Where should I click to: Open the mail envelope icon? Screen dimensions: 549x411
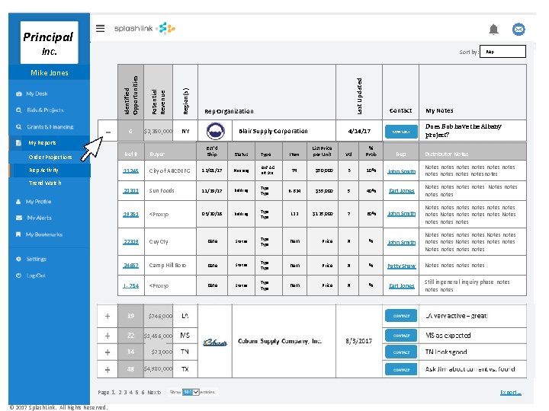518,30
